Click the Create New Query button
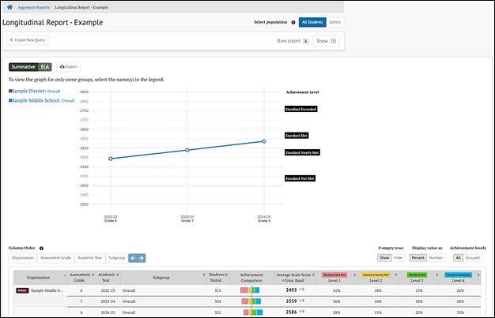 [27, 39]
